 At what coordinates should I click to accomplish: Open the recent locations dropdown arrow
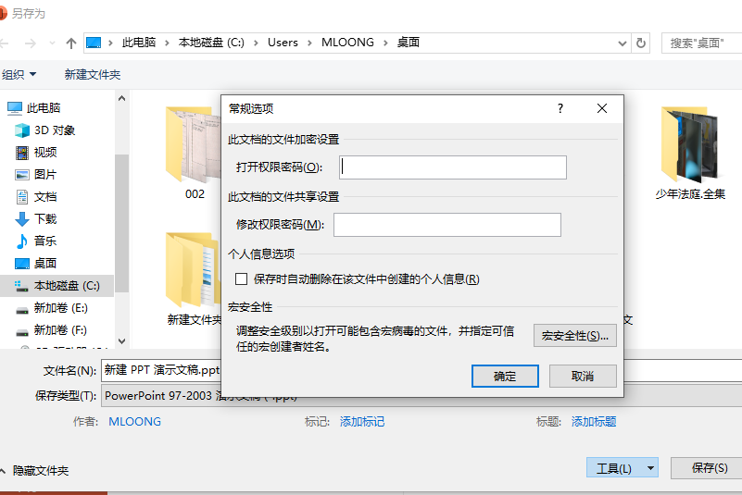tap(52, 43)
